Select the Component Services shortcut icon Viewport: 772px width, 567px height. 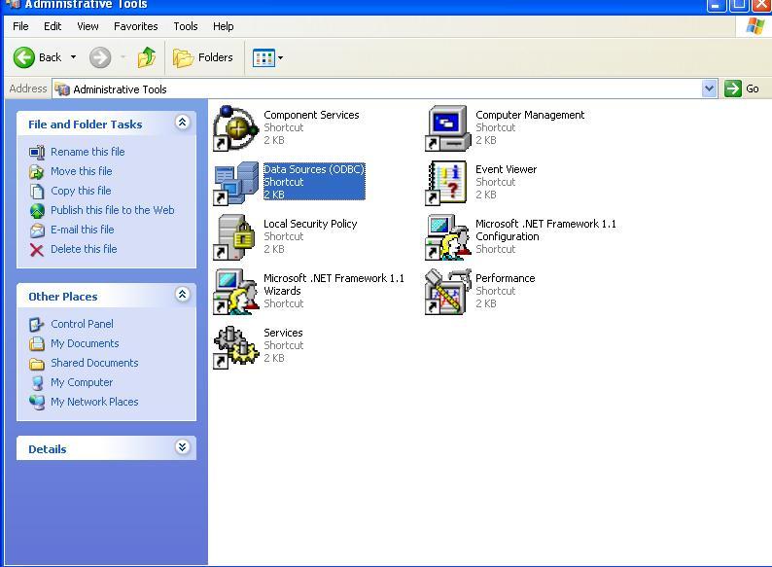click(236, 127)
